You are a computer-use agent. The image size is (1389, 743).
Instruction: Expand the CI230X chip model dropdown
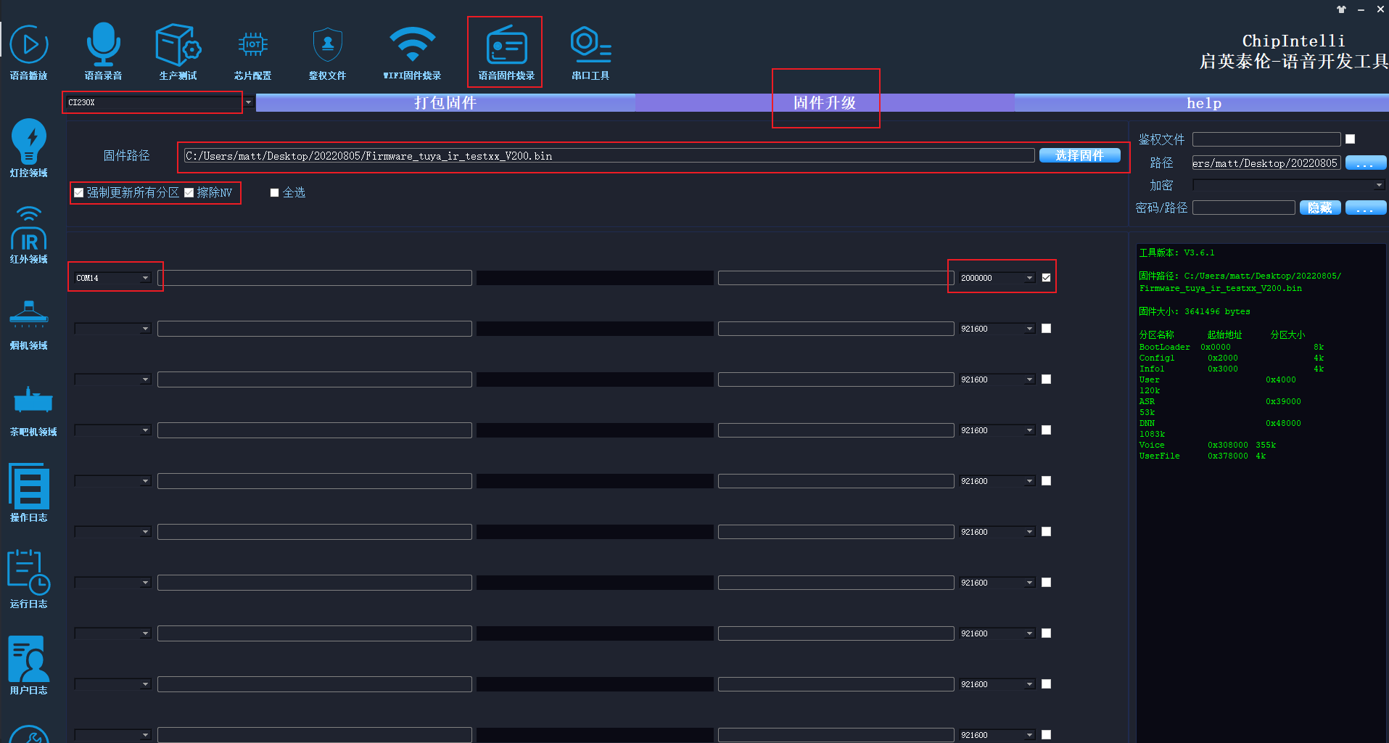pyautogui.click(x=248, y=102)
